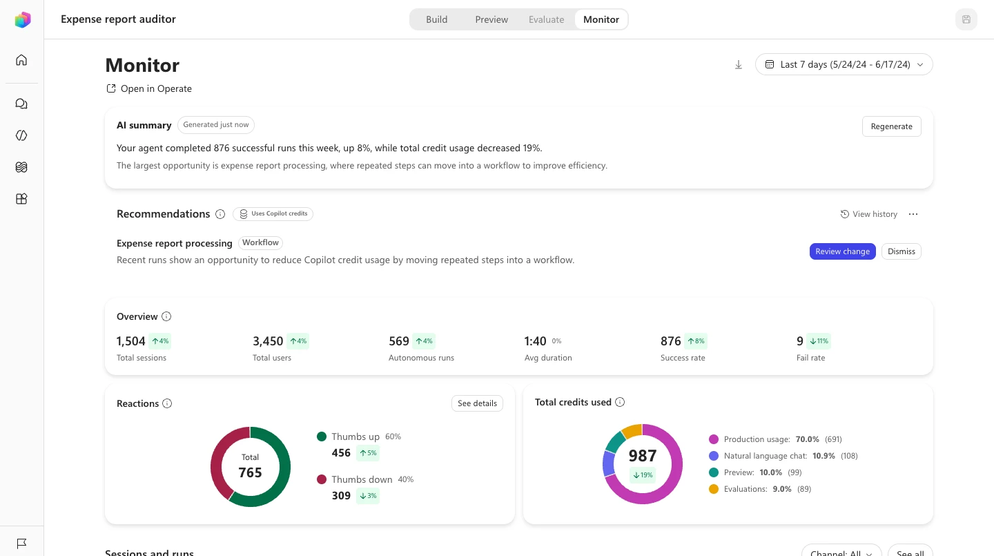Switch to the Evaluate tab
The image size is (994, 556).
[547, 19]
